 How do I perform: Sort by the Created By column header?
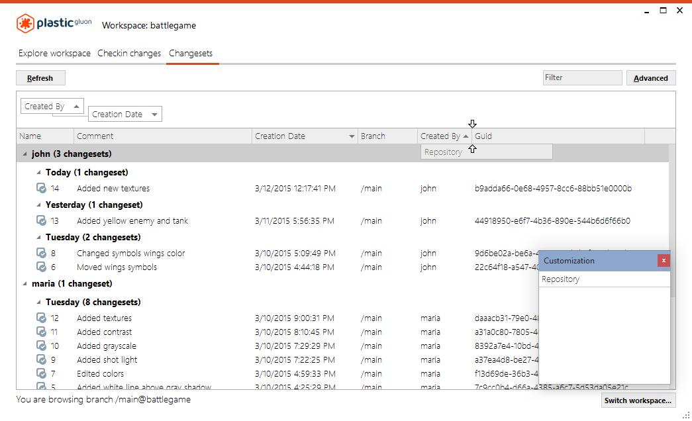[444, 136]
